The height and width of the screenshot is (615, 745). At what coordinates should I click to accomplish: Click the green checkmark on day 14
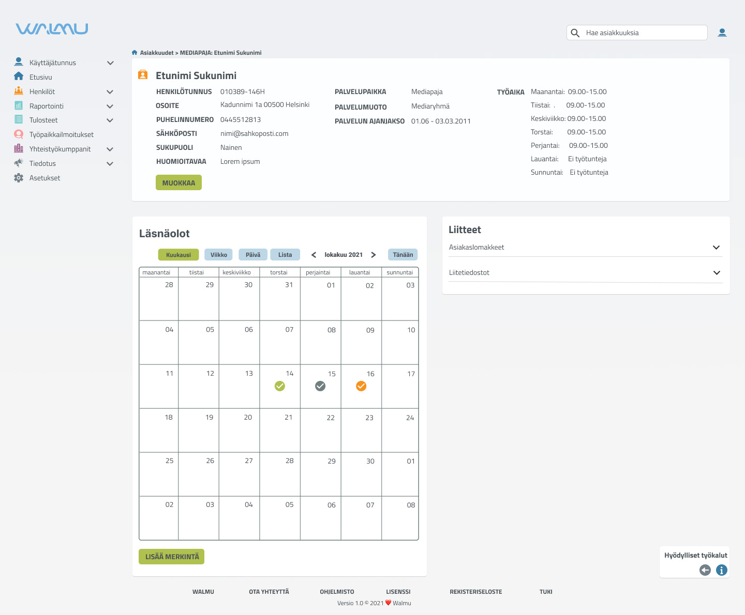[280, 386]
